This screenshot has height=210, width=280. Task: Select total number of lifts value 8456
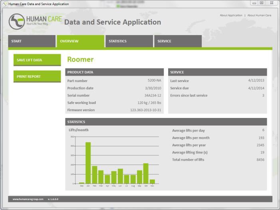(260, 160)
